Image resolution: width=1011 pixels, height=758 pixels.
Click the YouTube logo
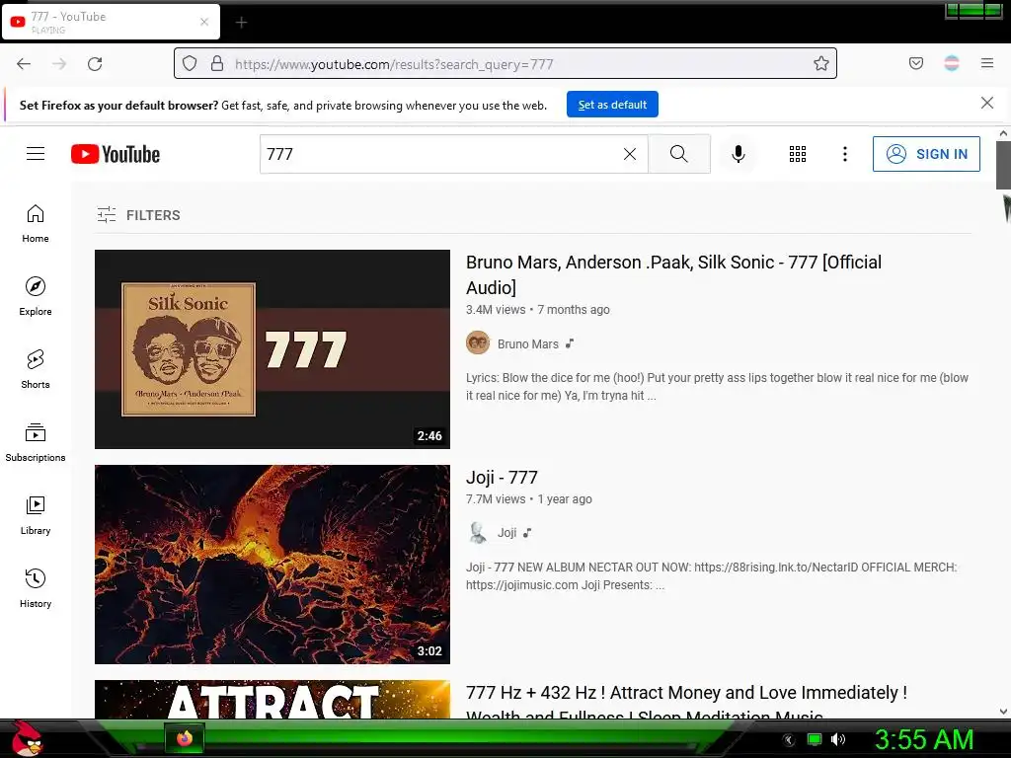pos(116,154)
